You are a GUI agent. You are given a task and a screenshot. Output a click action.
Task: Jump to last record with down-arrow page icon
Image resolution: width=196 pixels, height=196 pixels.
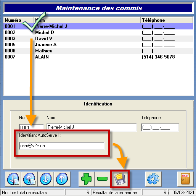[x=13, y=179]
